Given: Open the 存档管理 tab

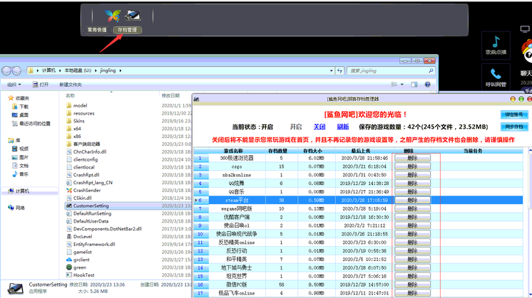Looking at the screenshot, I should pos(127,30).
